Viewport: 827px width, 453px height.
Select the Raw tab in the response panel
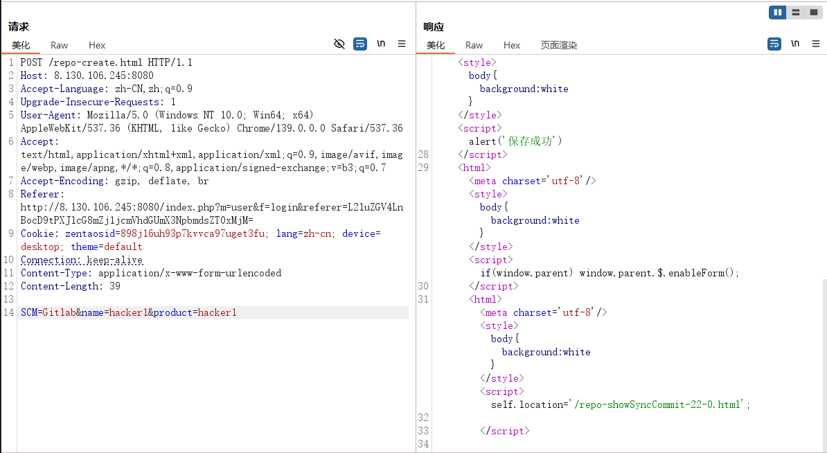tap(474, 45)
